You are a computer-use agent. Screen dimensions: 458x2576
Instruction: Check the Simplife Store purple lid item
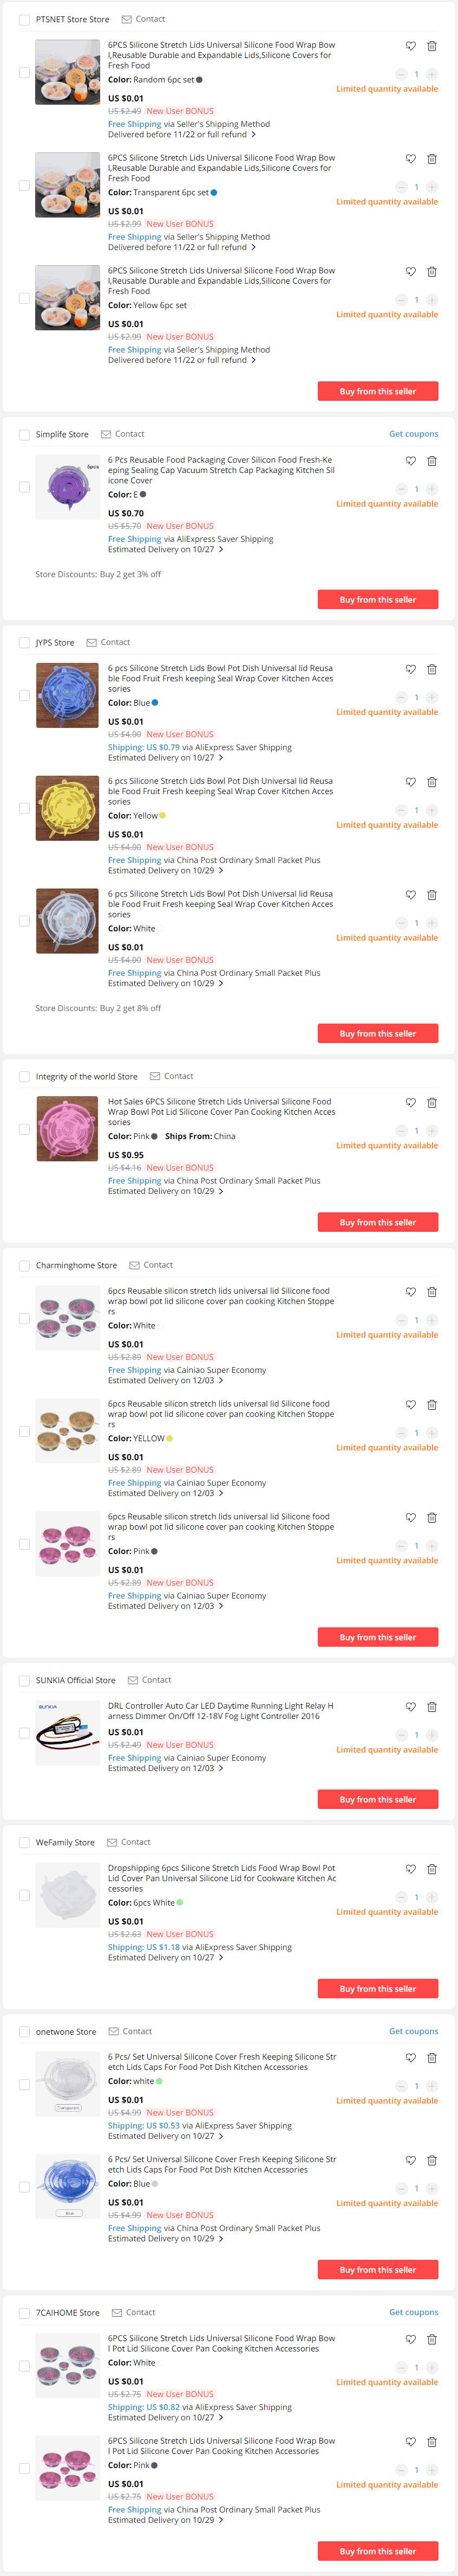[24, 487]
